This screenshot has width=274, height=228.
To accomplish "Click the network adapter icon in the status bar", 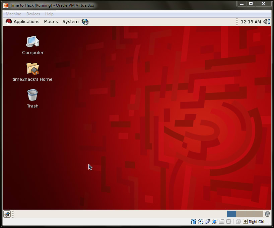I will point(214,222).
